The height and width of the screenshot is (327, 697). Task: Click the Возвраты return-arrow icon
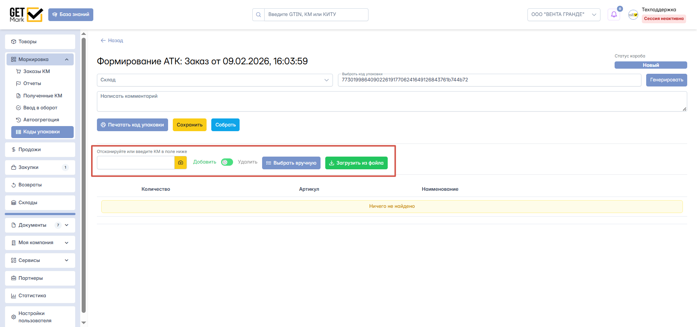14,185
